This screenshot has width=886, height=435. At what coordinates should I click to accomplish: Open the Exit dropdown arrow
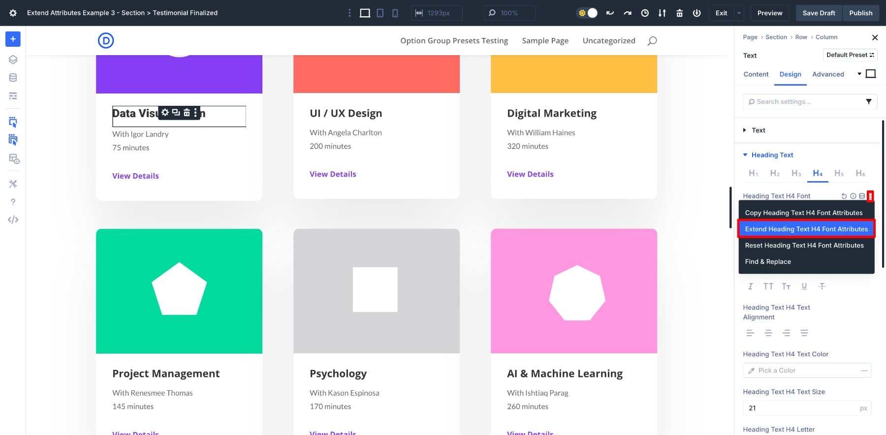738,13
